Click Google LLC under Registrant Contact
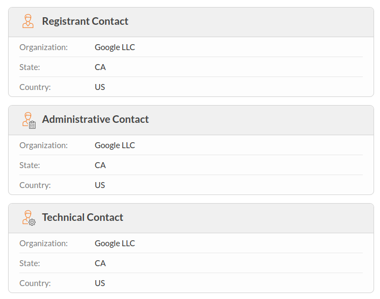The image size is (380, 299). click(x=115, y=47)
